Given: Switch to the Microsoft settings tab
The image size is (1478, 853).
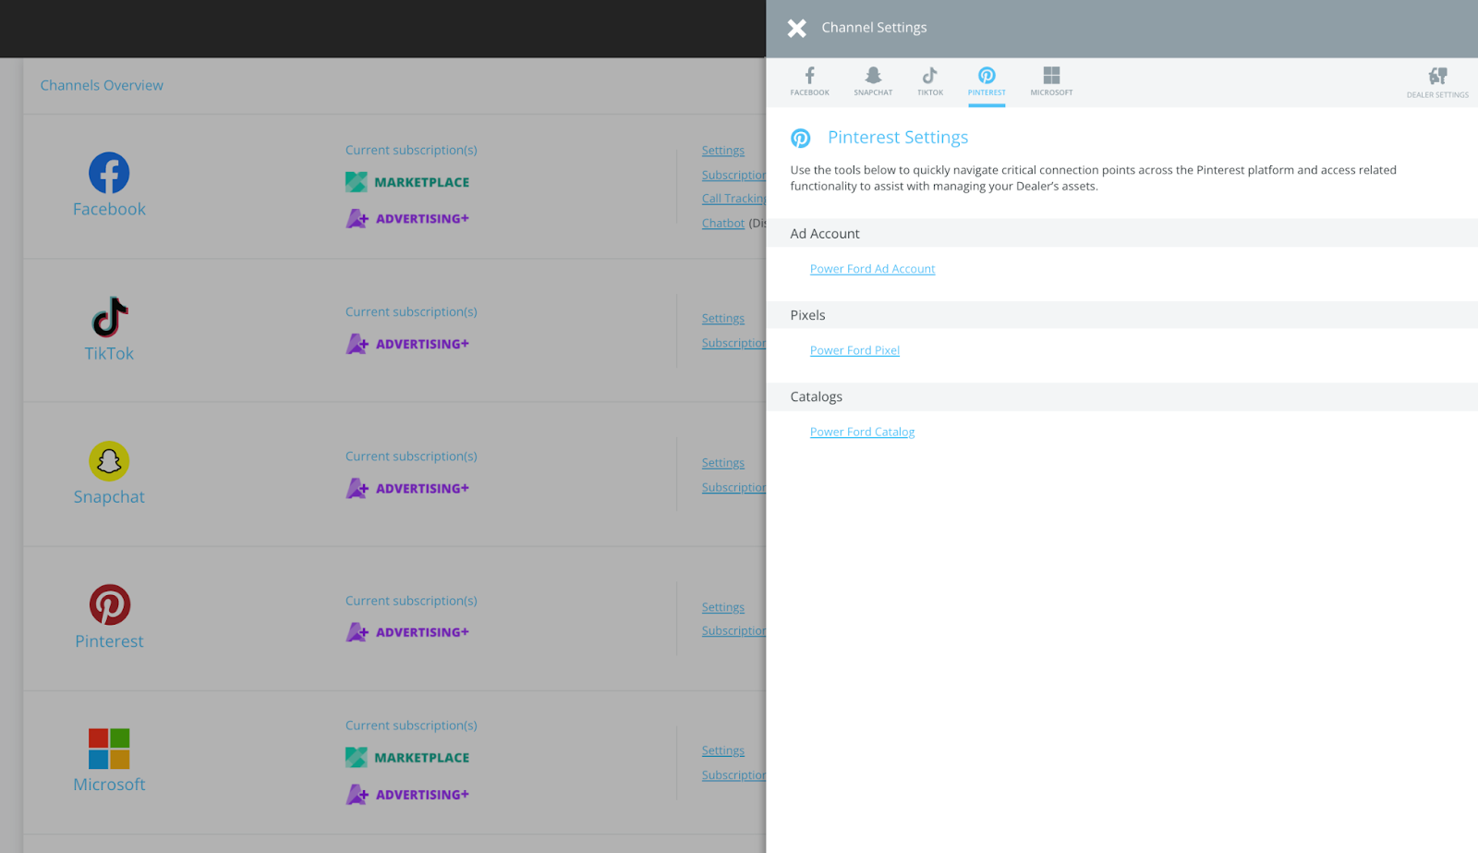Looking at the screenshot, I should click(1051, 81).
